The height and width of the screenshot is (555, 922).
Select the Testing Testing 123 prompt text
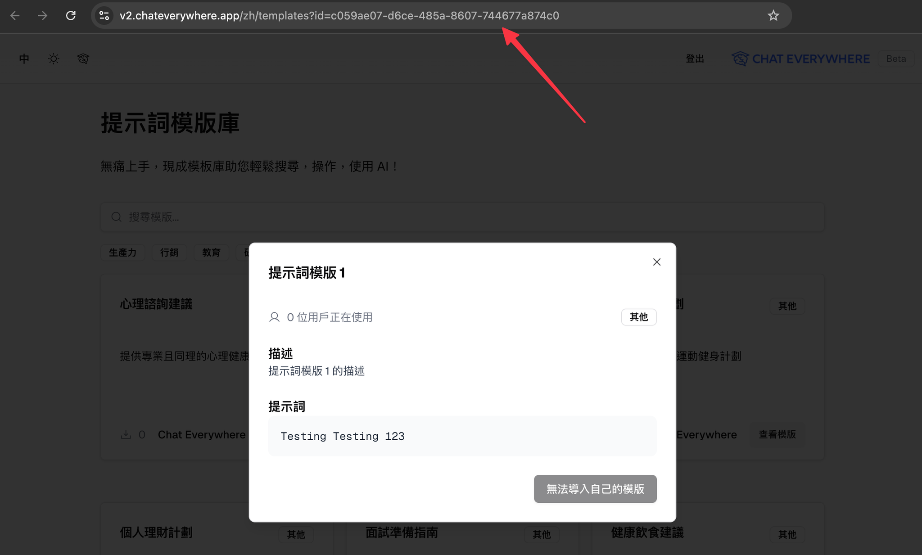coord(343,436)
